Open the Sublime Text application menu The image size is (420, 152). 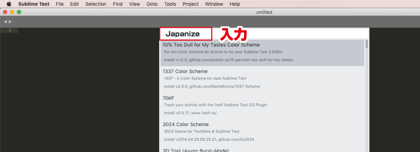pyautogui.click(x=34, y=4)
